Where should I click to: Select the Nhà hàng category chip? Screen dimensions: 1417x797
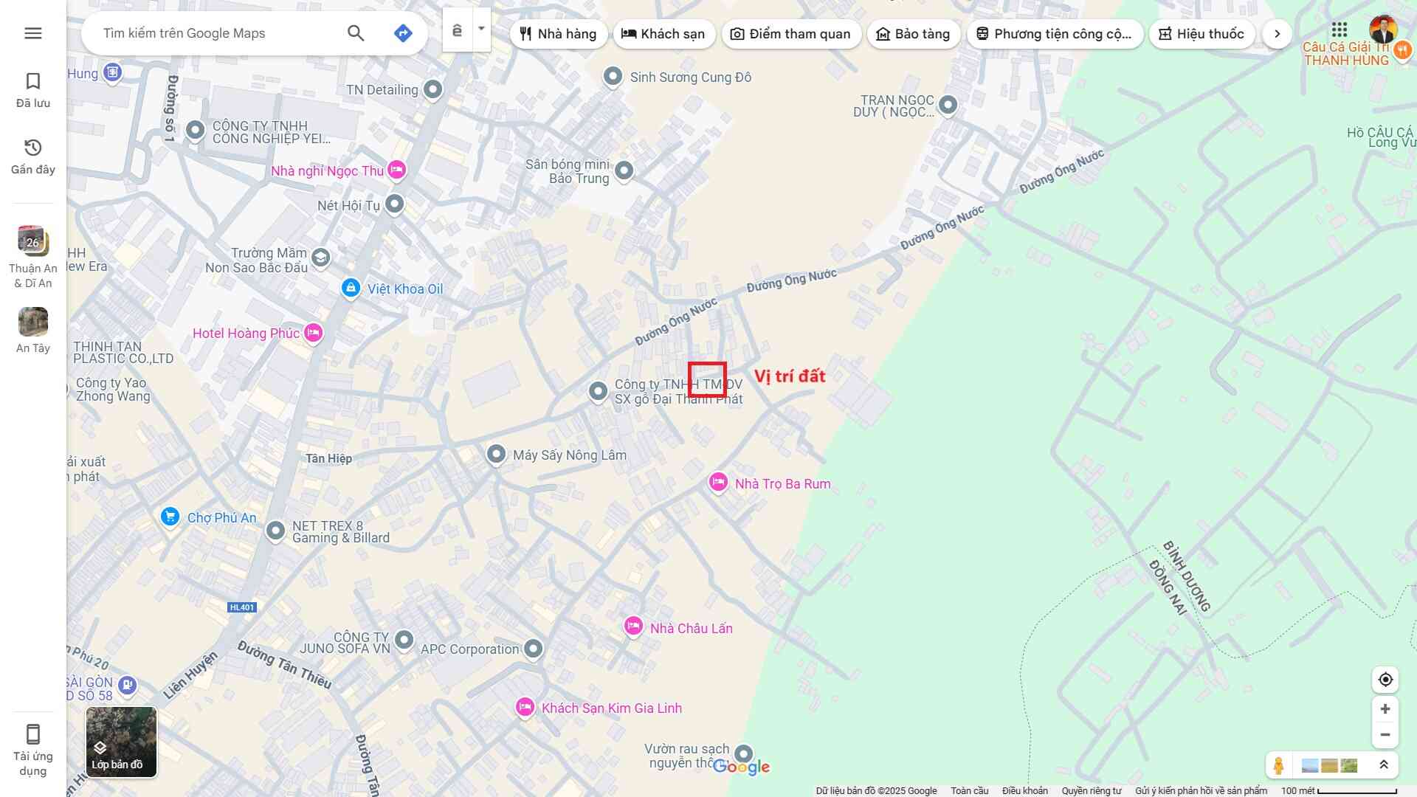point(558,34)
